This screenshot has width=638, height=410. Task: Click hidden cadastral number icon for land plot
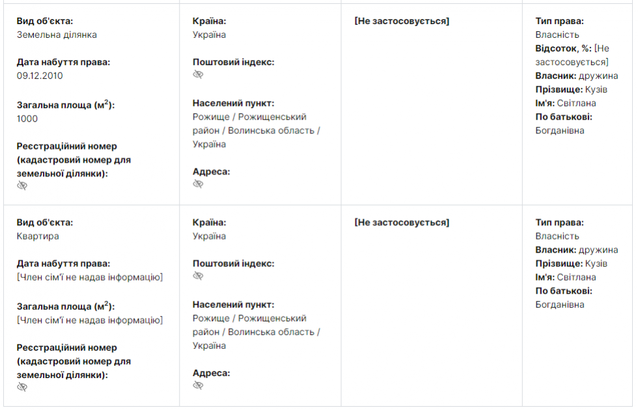(x=22, y=185)
